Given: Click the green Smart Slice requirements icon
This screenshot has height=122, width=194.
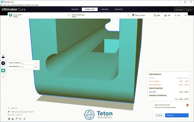Looking at the screenshot, I should tap(3, 70).
